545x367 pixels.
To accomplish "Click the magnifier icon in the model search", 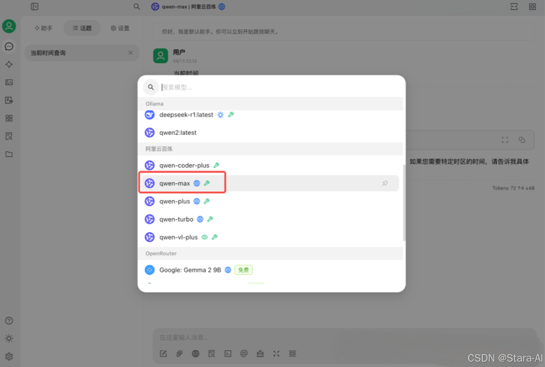I will [x=151, y=87].
